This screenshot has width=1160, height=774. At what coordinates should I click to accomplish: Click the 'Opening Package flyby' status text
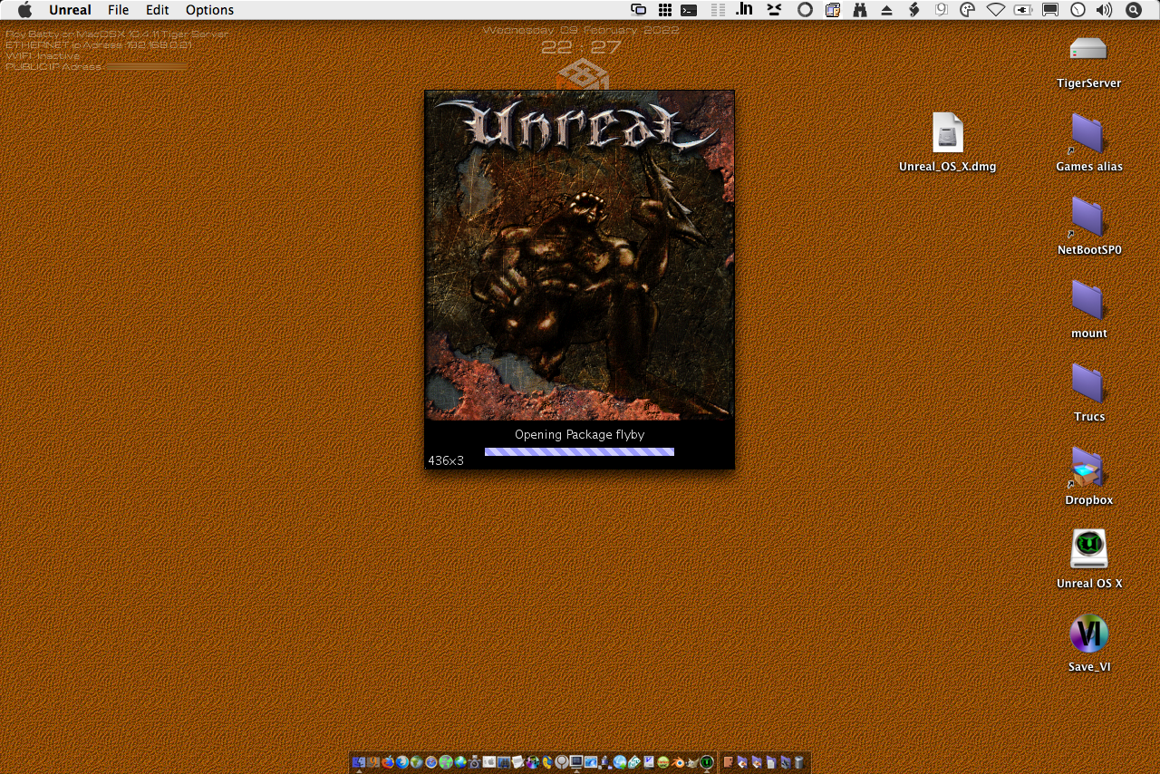tap(579, 435)
